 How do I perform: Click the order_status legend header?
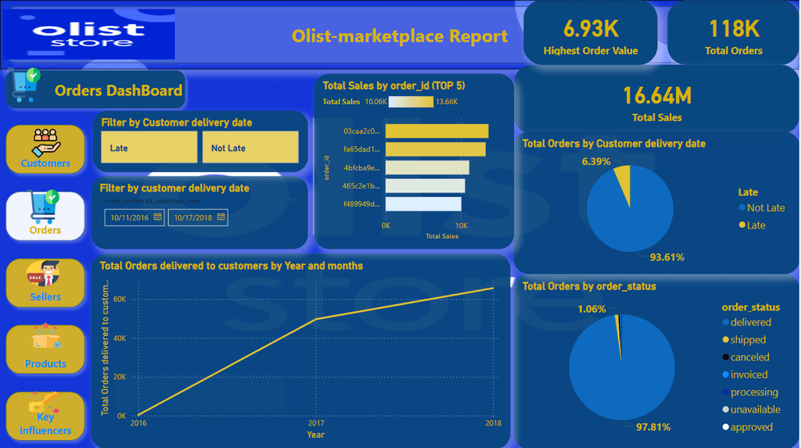click(x=750, y=307)
